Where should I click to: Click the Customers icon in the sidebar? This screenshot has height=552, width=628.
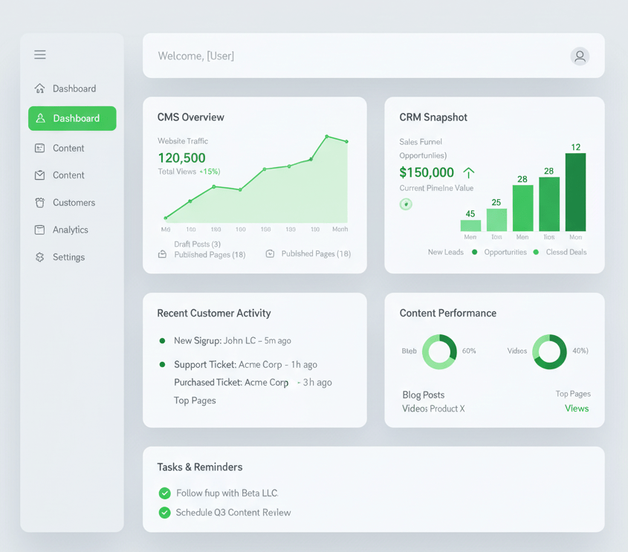click(40, 203)
